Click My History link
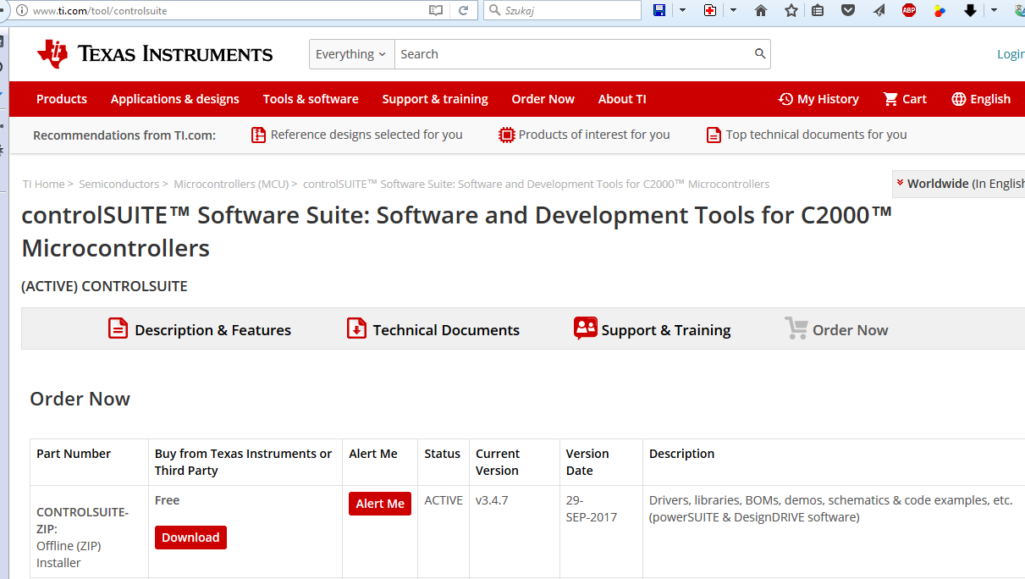This screenshot has width=1025, height=579. 828,99
